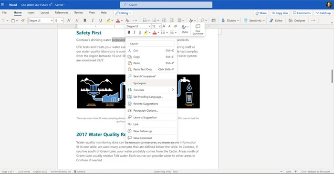Screen dimensions: 334x174
Task: Open the Insert tab
Action: tap(31, 12)
